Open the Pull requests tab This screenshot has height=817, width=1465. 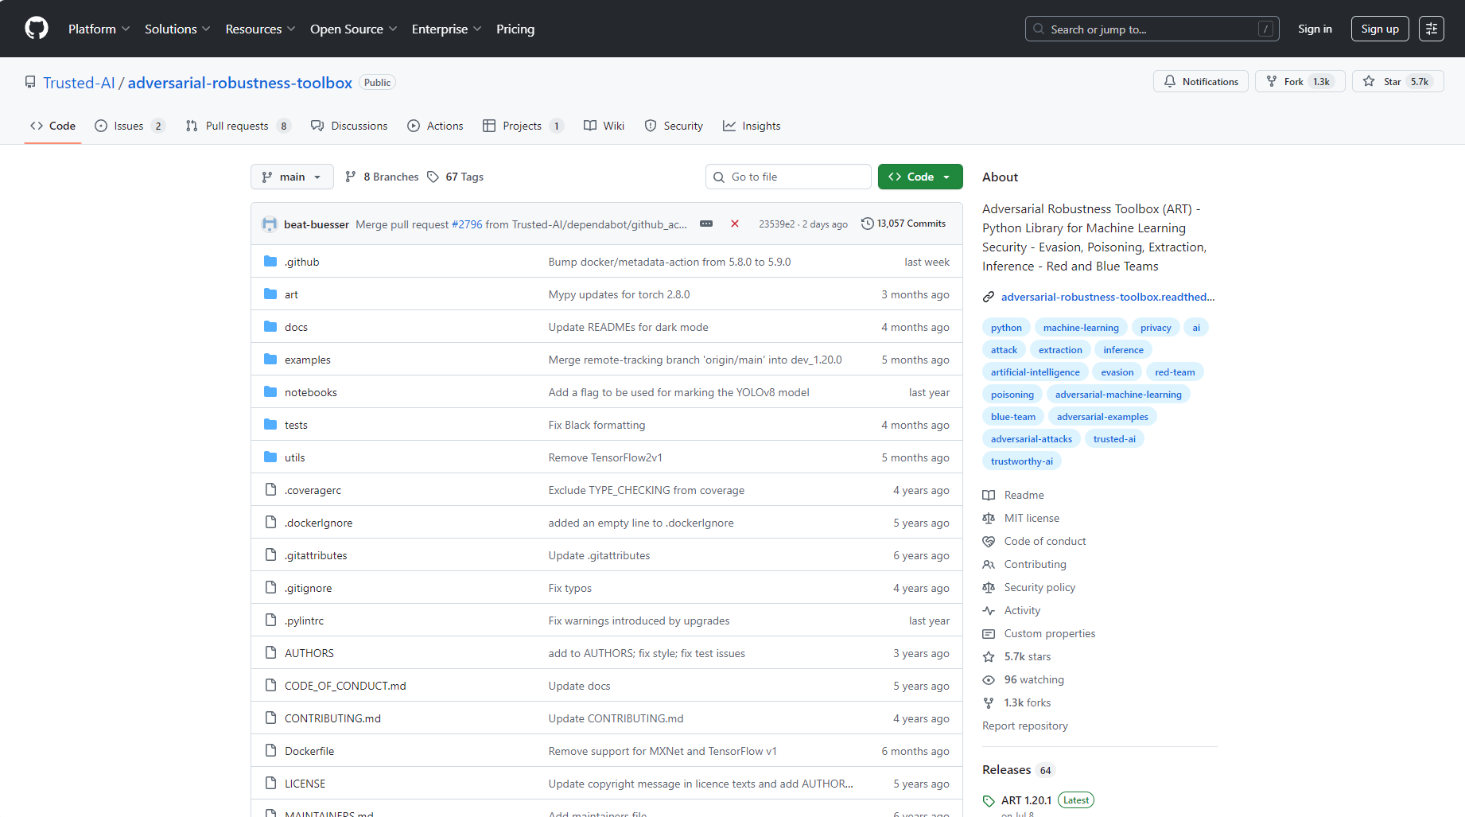[237, 126]
